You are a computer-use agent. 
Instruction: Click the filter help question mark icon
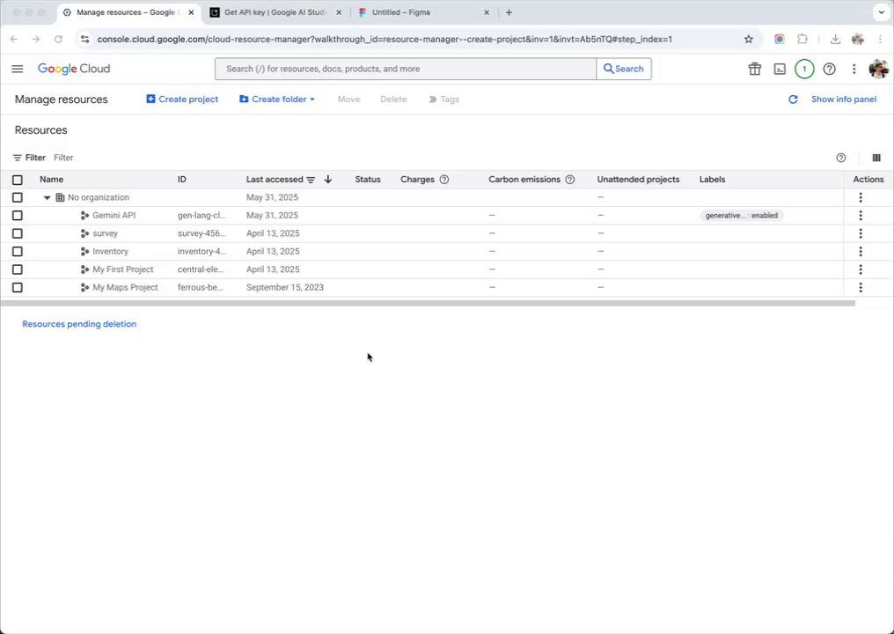pos(841,158)
